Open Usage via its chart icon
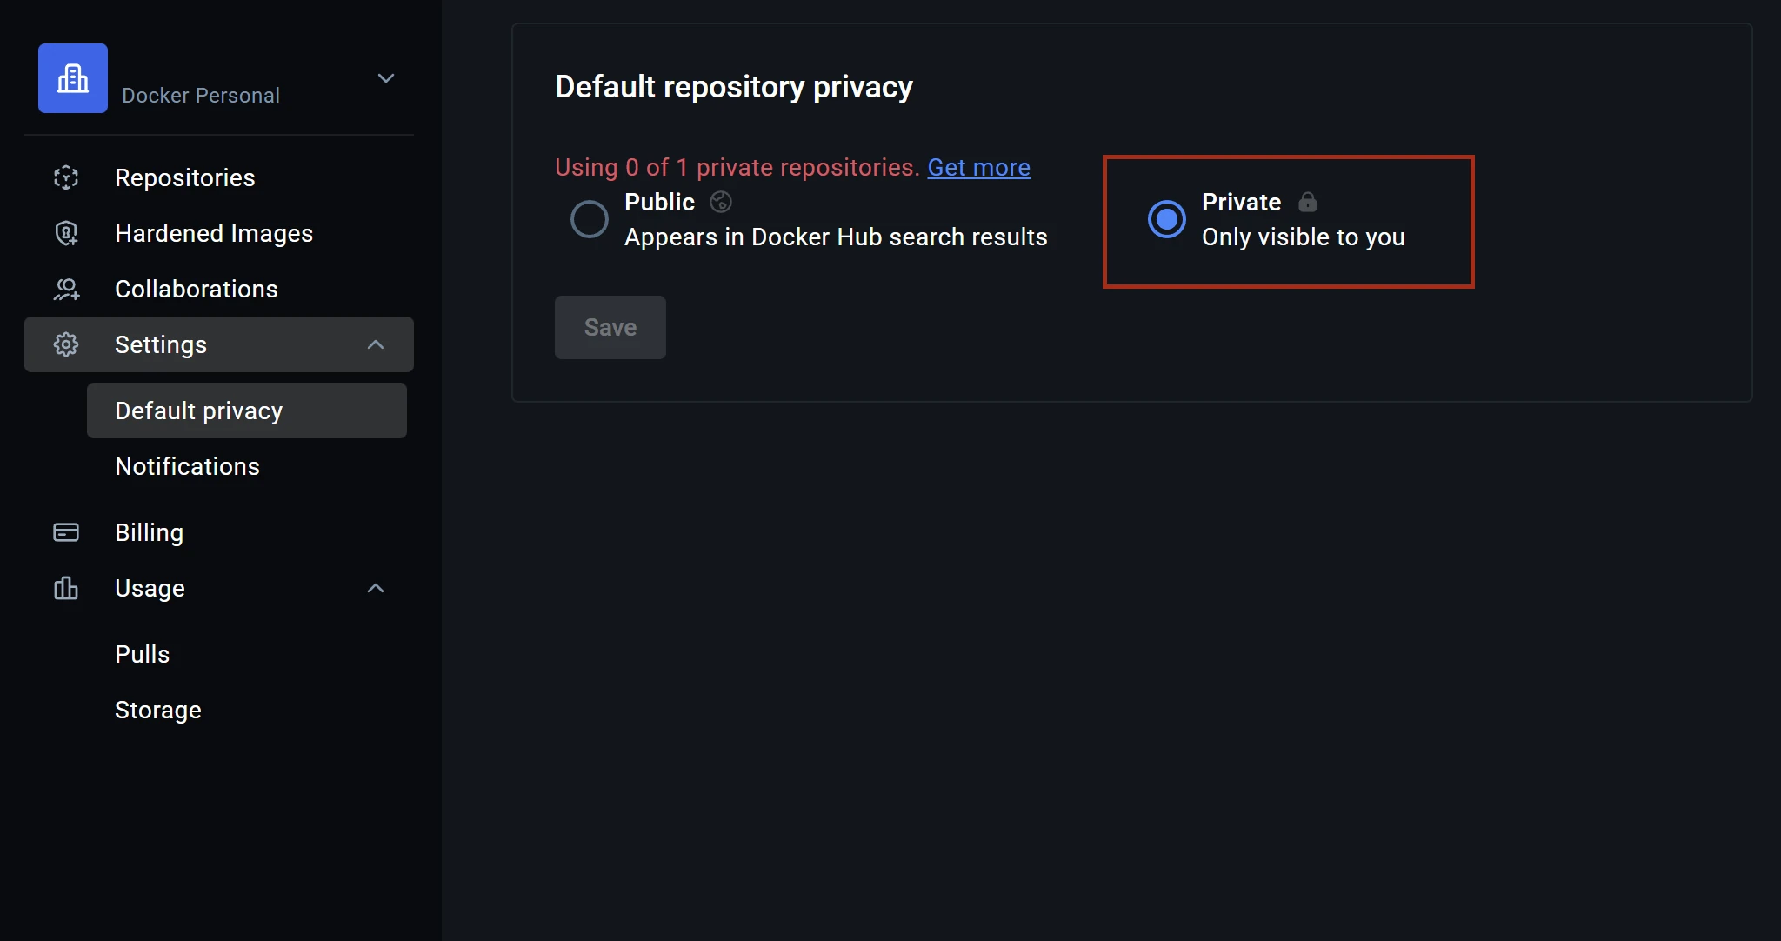This screenshot has height=941, width=1781. pos(66,588)
